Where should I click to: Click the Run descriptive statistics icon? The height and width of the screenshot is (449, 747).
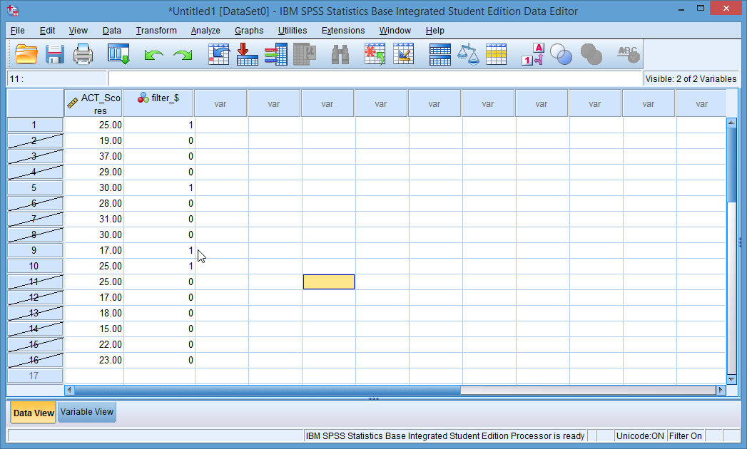click(x=305, y=54)
